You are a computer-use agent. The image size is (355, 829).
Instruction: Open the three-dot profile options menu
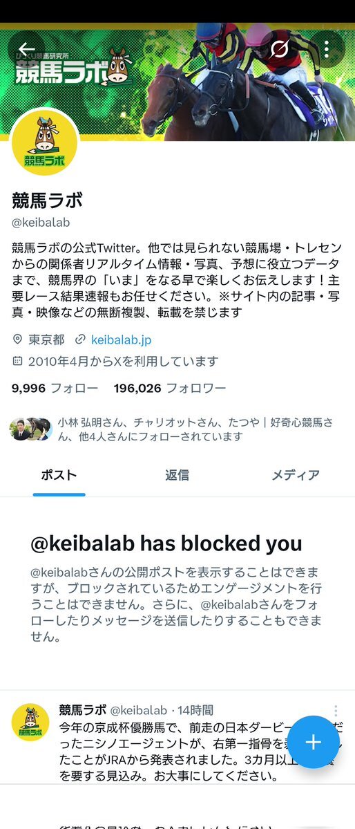pyautogui.click(x=327, y=49)
